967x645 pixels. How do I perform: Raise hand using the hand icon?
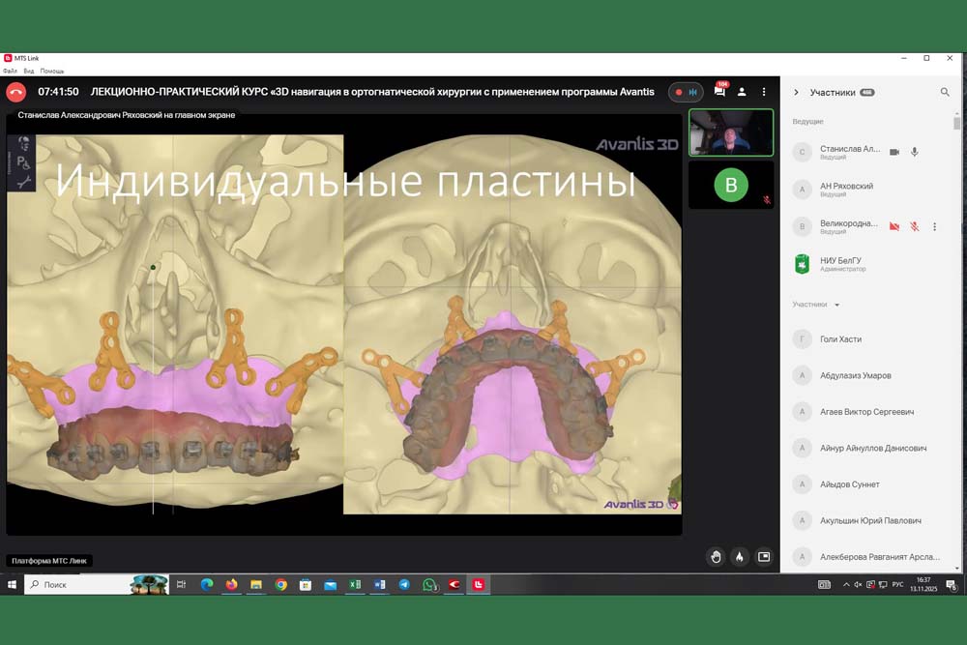tap(716, 556)
